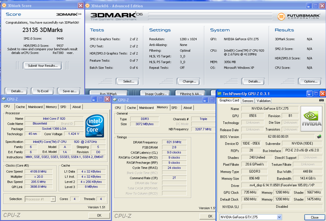The height and width of the screenshot is (221, 326).
Task: Click Select button under Tests
Action: point(128,81)
